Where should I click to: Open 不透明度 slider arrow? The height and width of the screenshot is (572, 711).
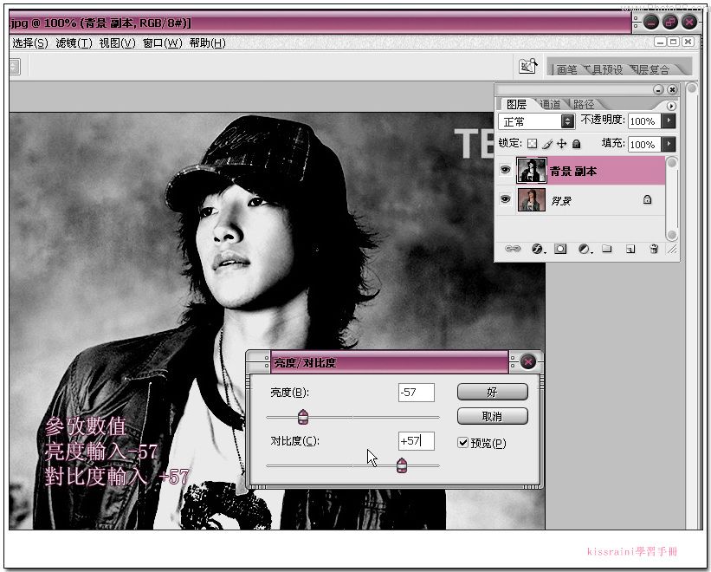[669, 121]
